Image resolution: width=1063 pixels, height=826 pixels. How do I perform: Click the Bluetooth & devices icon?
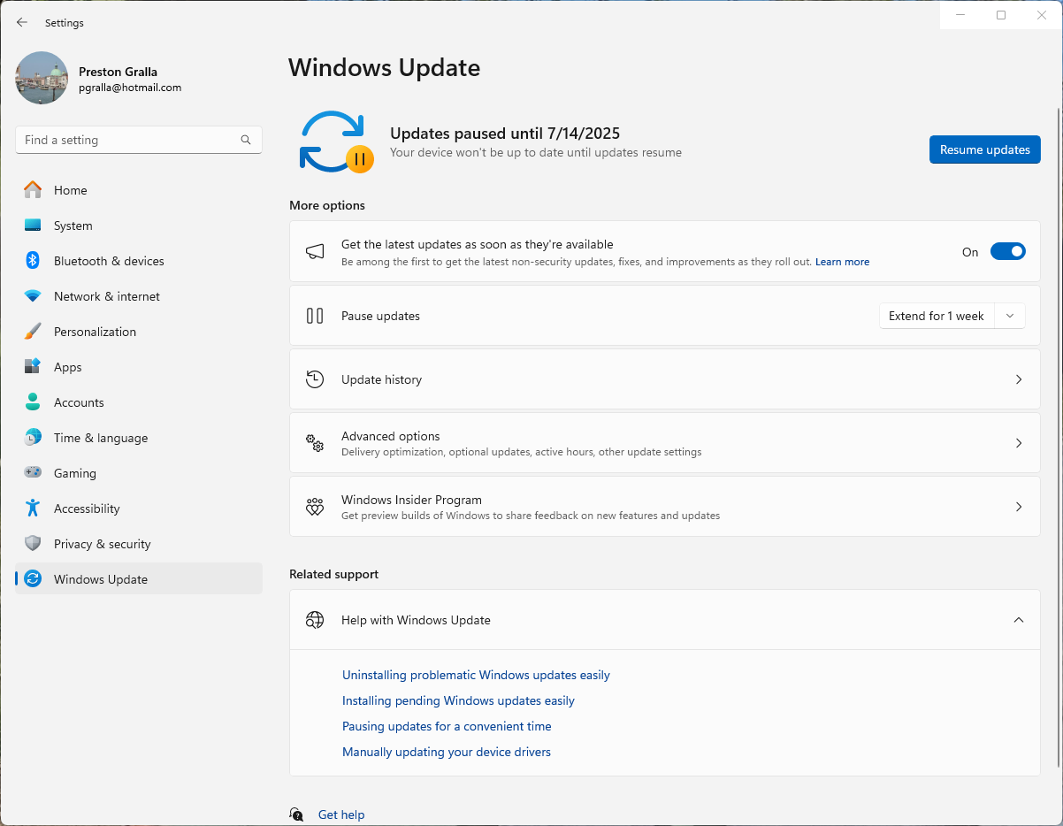(x=35, y=261)
